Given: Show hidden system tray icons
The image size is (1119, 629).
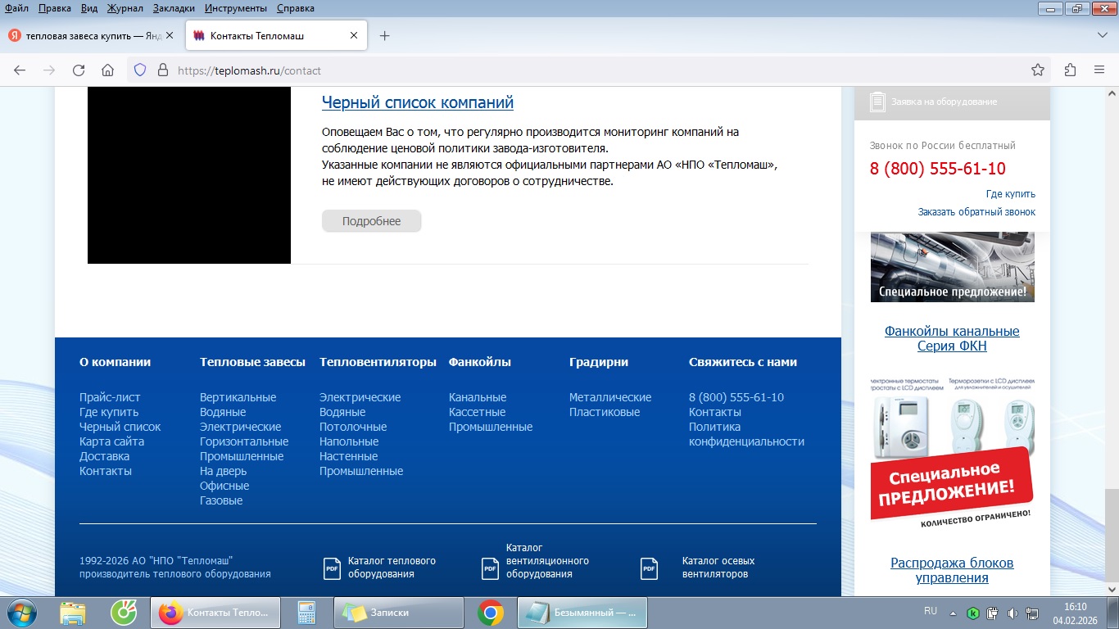Looking at the screenshot, I should 953,613.
